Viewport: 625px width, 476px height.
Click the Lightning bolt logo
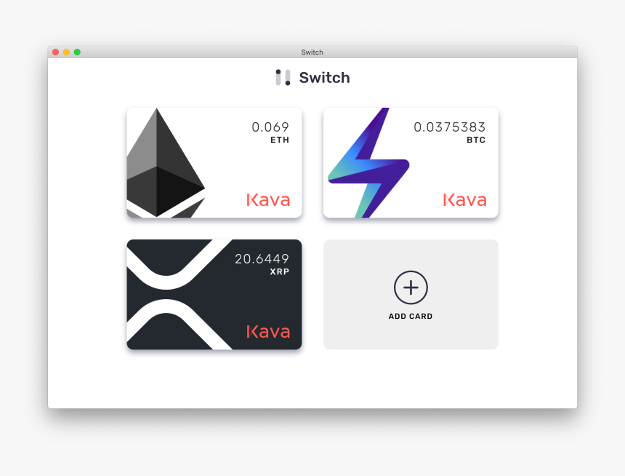(368, 163)
